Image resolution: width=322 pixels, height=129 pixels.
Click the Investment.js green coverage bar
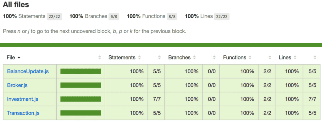[80, 99]
